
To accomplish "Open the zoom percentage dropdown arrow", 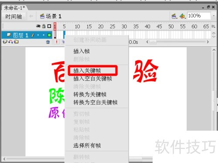I will [x=214, y=16].
